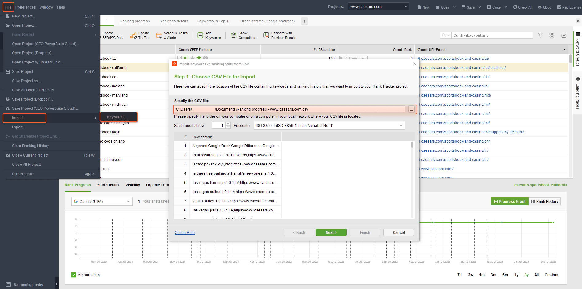Switch to Rank History view
The height and width of the screenshot is (289, 582).
tap(545, 201)
